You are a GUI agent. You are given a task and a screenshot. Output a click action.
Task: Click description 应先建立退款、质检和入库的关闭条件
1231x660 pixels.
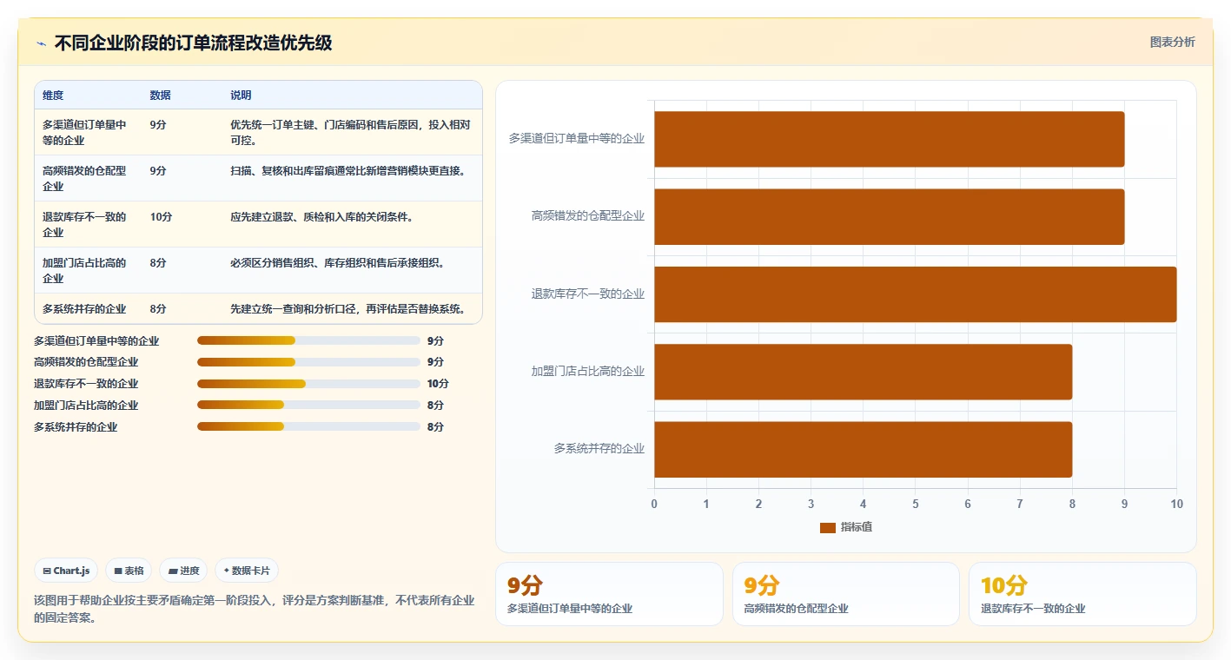tap(321, 216)
